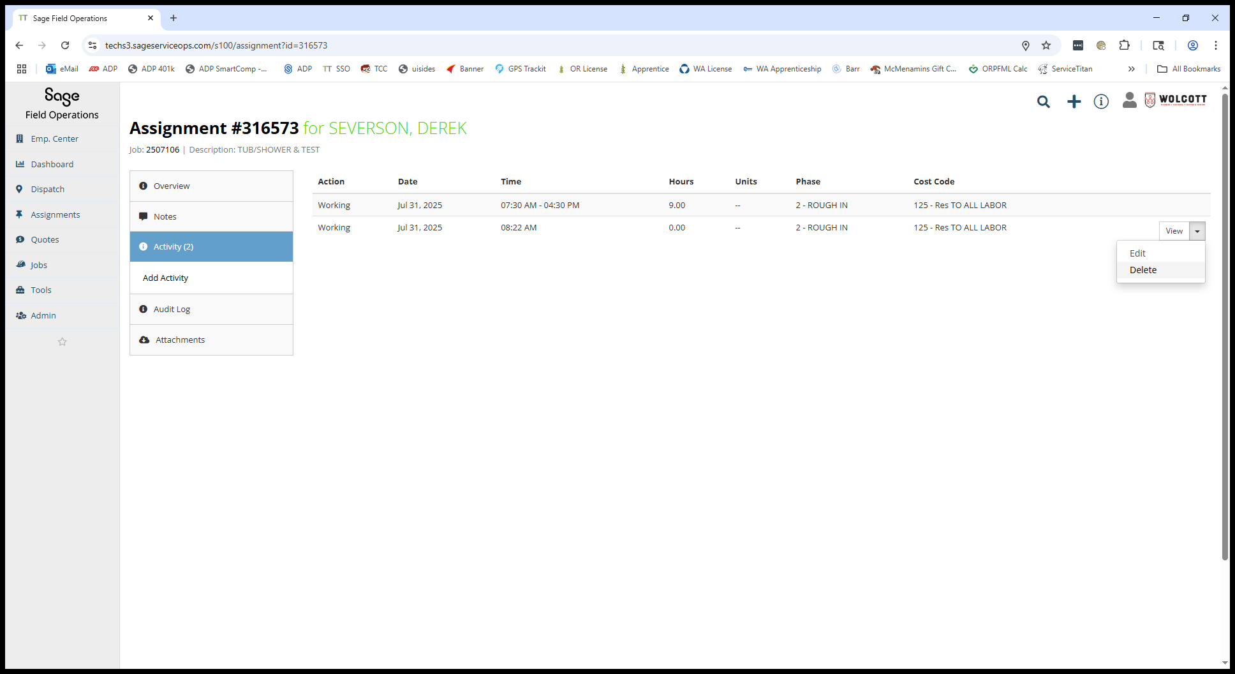Open the apps grid in bookmarks bar
Image resolution: width=1235 pixels, height=674 pixels.
click(22, 69)
